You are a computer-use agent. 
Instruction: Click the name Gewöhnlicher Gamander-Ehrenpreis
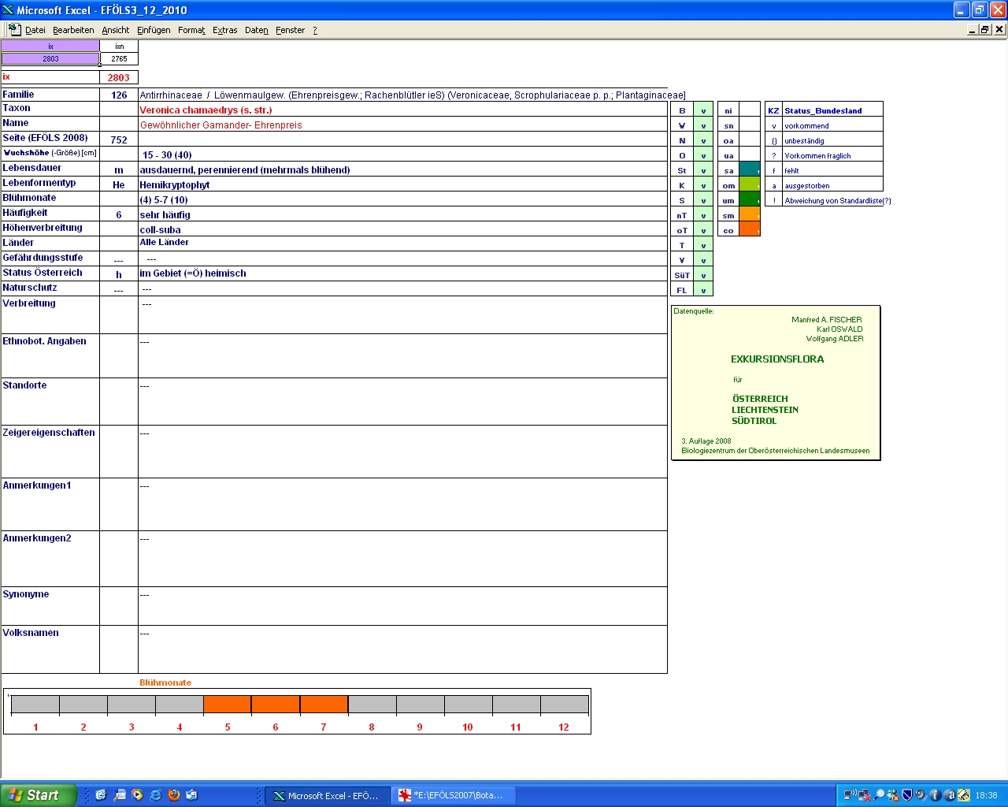pos(221,125)
